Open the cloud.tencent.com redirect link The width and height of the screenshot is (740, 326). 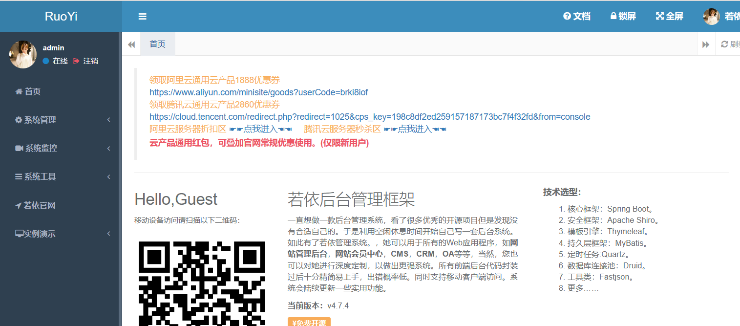pyautogui.click(x=370, y=117)
